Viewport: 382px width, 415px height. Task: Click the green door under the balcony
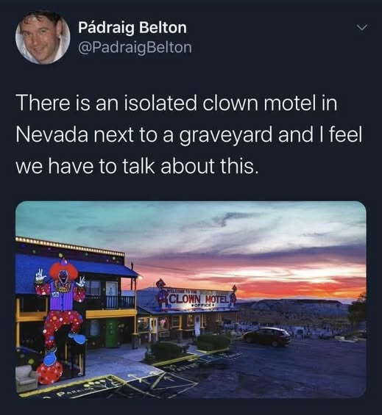pyautogui.click(x=111, y=333)
